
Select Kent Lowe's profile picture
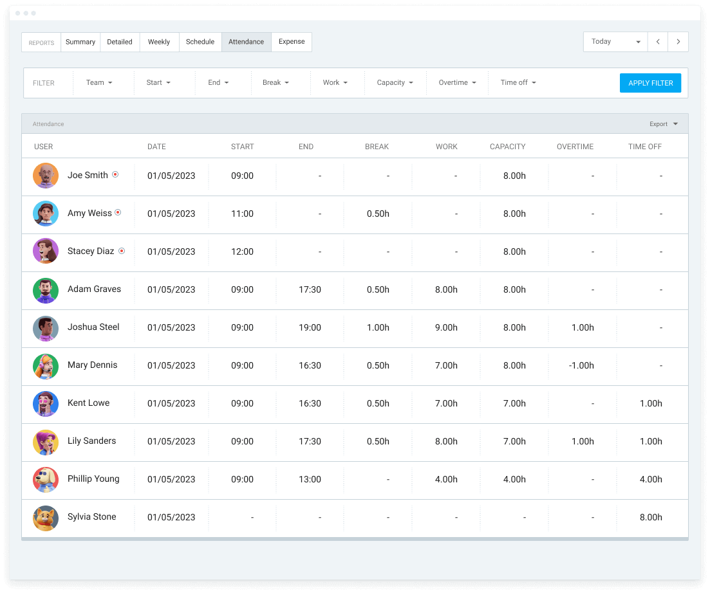tap(46, 403)
